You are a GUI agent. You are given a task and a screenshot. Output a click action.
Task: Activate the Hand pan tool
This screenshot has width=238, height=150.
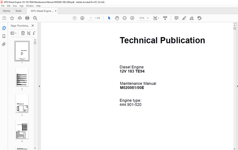(117, 18)
